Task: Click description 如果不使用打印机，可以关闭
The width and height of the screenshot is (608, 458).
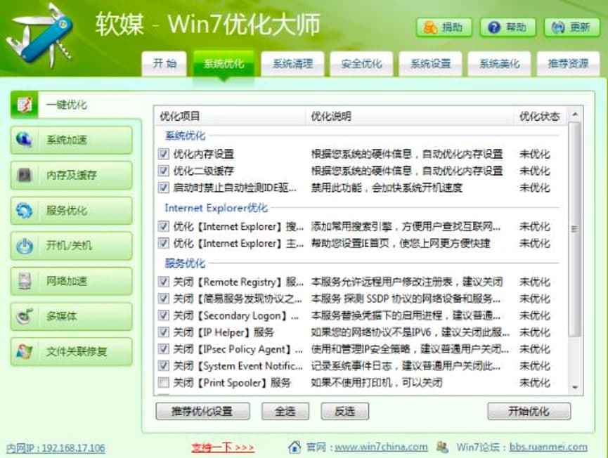Action: [x=377, y=383]
